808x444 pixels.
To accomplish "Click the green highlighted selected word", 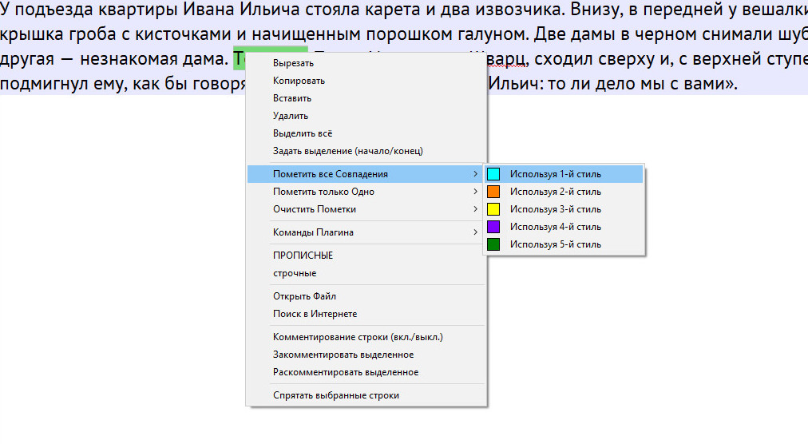I will pyautogui.click(x=240, y=59).
